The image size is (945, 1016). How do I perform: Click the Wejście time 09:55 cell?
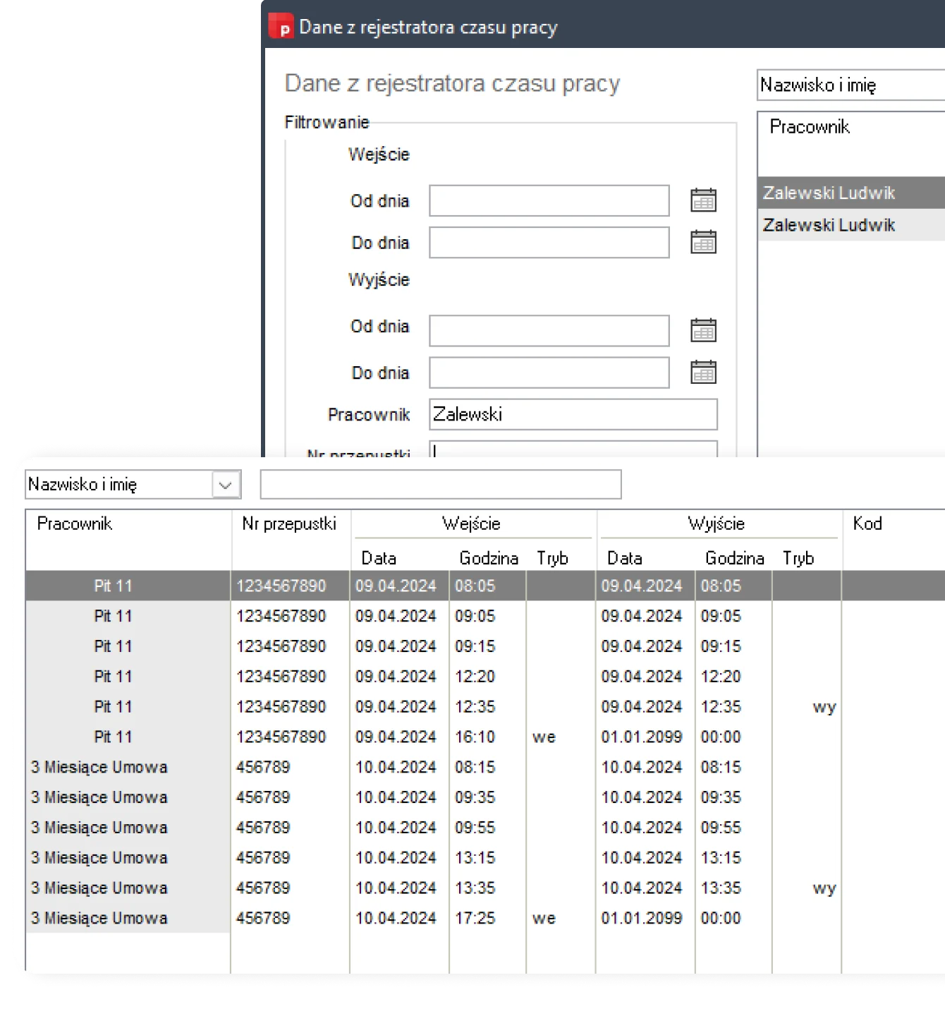[475, 828]
